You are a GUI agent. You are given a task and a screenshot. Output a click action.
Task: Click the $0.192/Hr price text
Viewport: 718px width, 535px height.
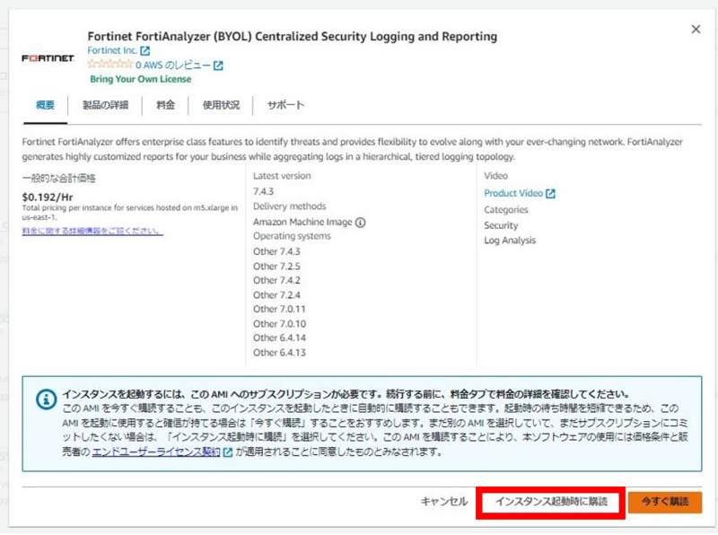48,197
